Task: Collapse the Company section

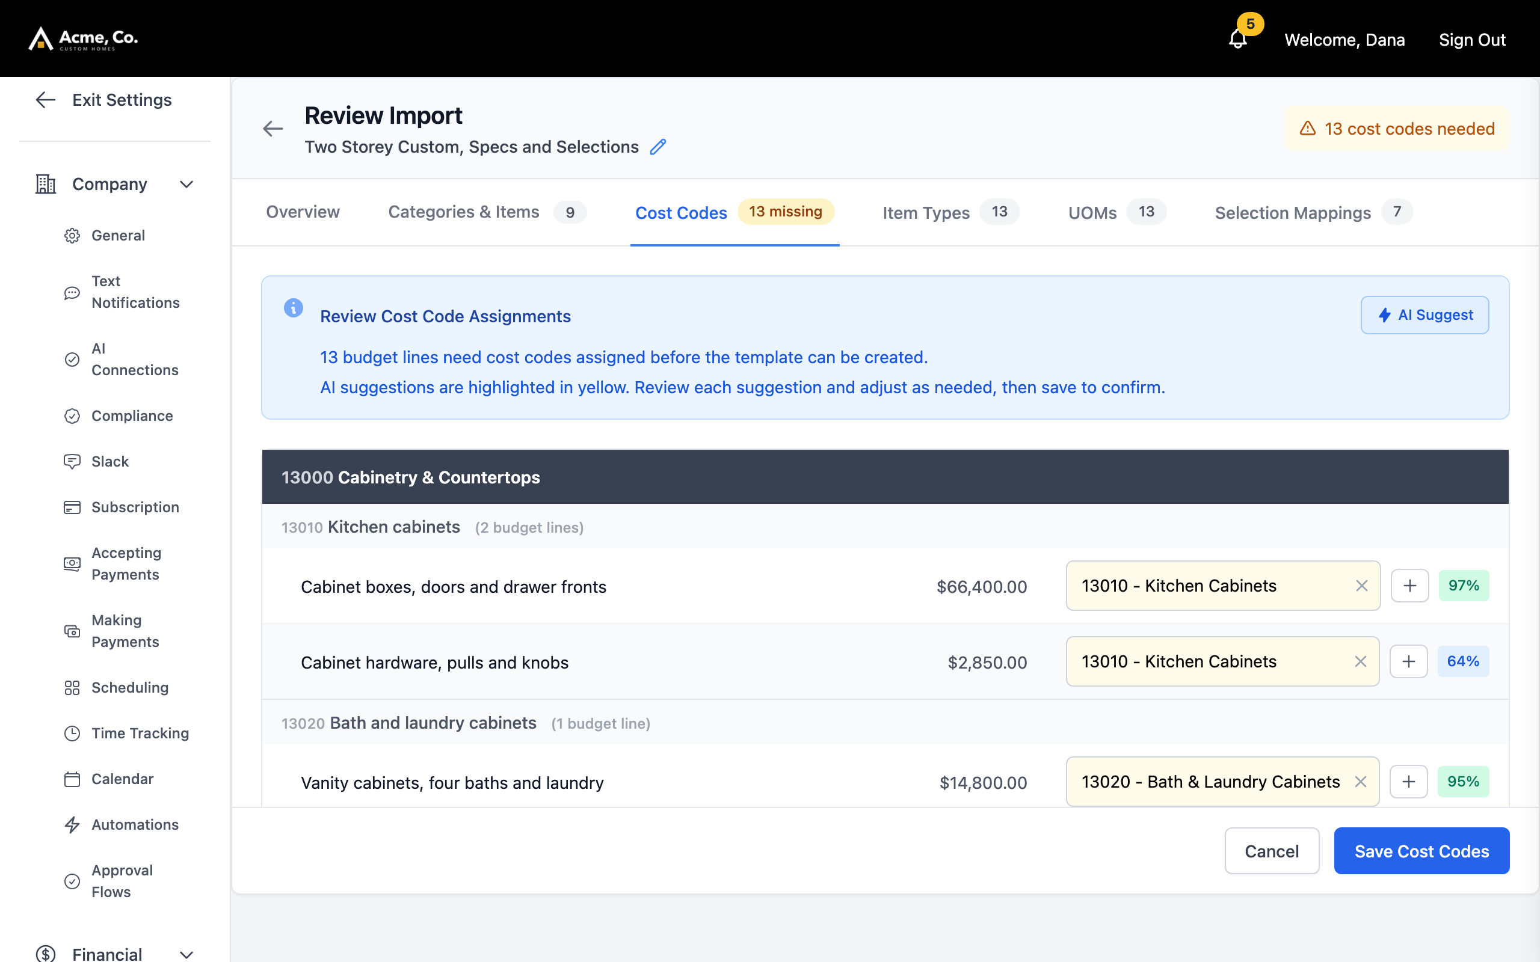Action: [x=186, y=185]
